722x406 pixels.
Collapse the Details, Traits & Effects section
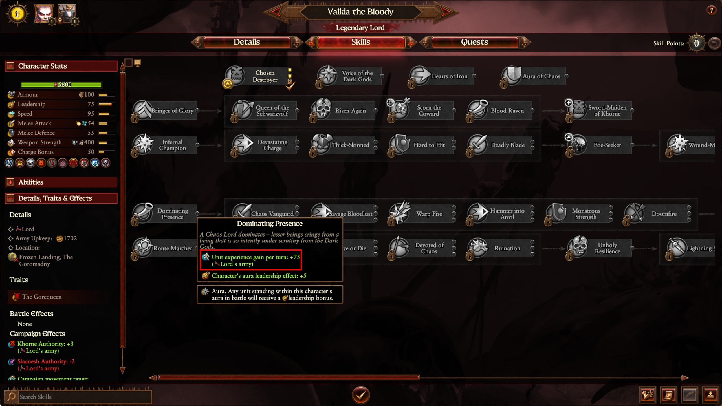click(11, 198)
